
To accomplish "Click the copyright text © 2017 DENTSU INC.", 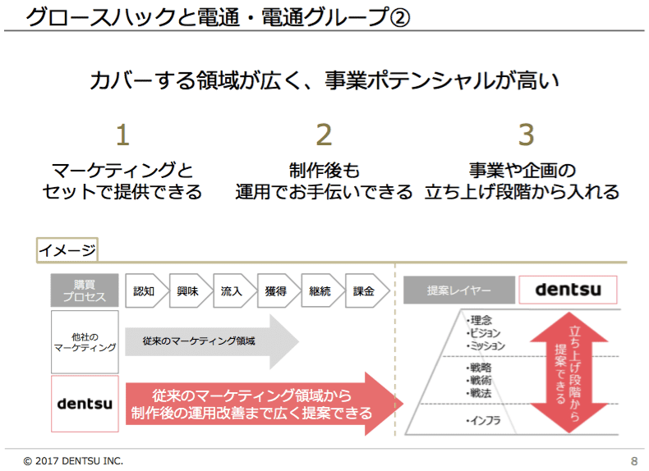I will point(73,460).
